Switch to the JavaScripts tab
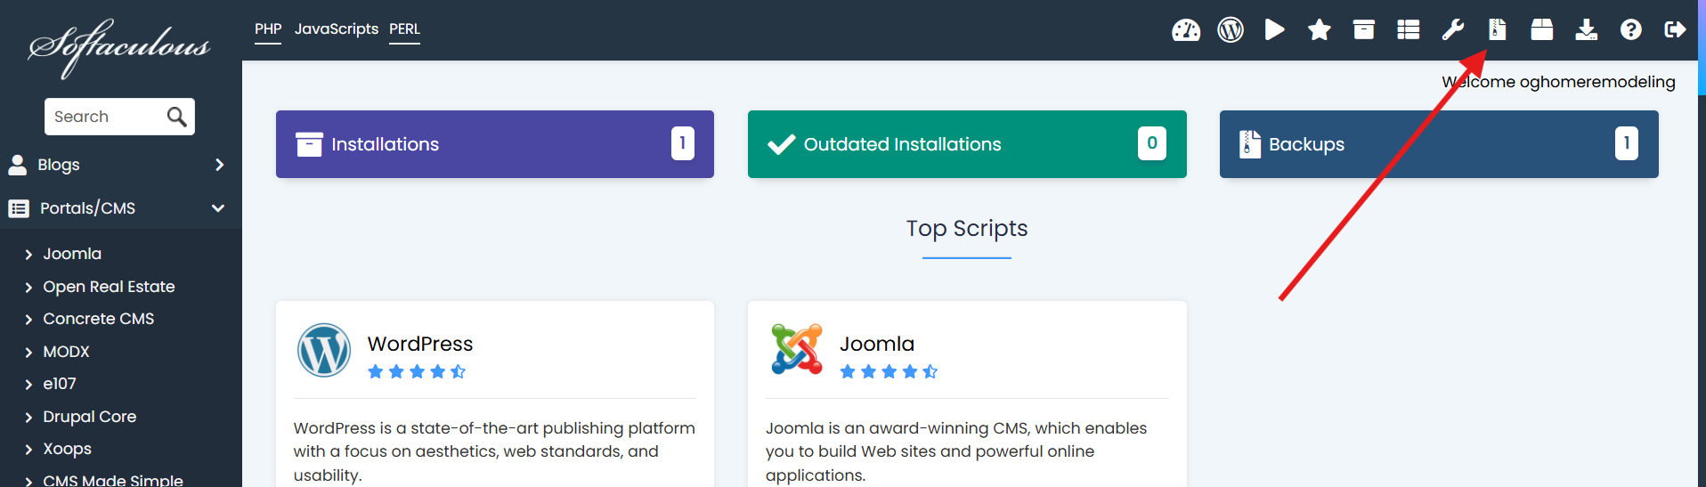Screen dimensions: 1706x487 336,29
